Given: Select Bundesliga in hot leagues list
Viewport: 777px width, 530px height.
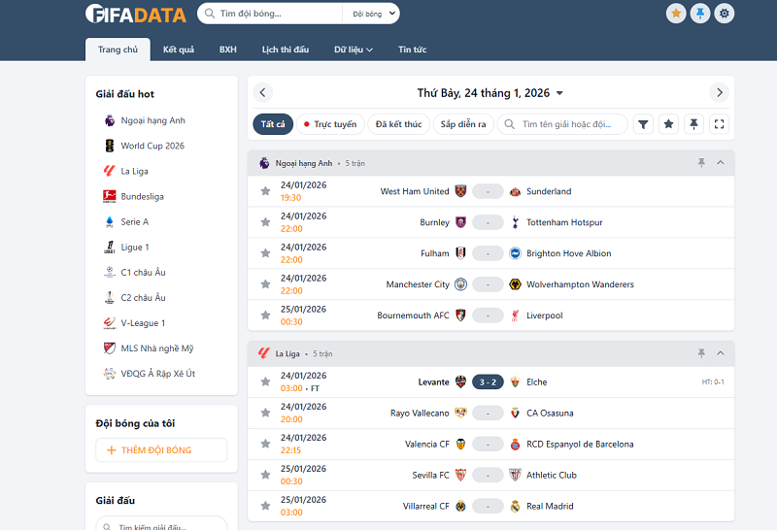Looking at the screenshot, I should [x=142, y=196].
